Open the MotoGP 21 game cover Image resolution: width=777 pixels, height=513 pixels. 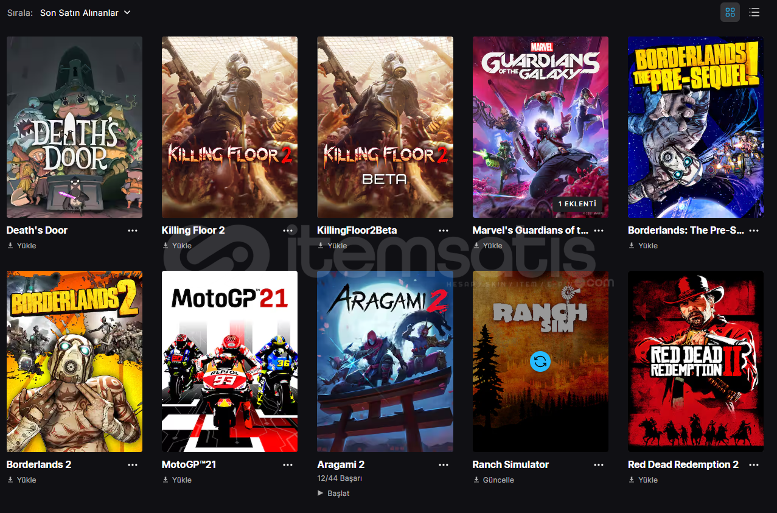click(229, 361)
